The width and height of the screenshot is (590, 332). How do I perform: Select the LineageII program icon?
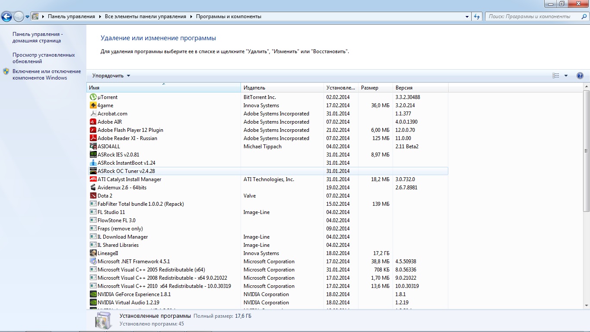pos(93,253)
